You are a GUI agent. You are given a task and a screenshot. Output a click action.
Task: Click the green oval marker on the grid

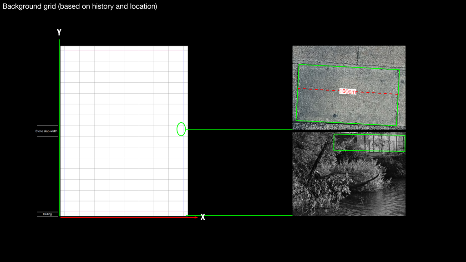[181, 129]
